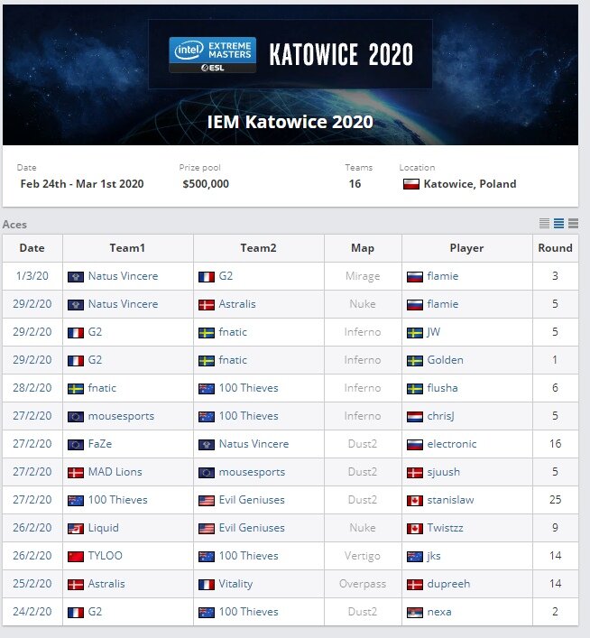Click the China flag beside TYLOO
The image size is (590, 638).
point(75,556)
